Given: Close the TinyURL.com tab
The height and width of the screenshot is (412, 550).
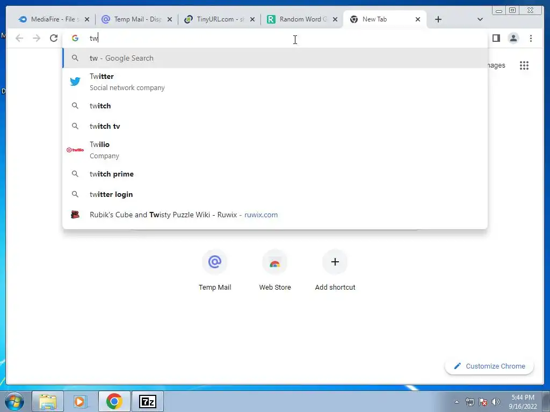Looking at the screenshot, I should 252,20.
